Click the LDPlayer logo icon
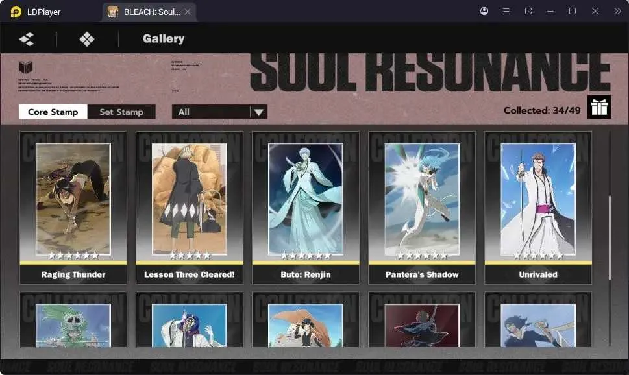The width and height of the screenshot is (629, 375). pyautogui.click(x=16, y=12)
